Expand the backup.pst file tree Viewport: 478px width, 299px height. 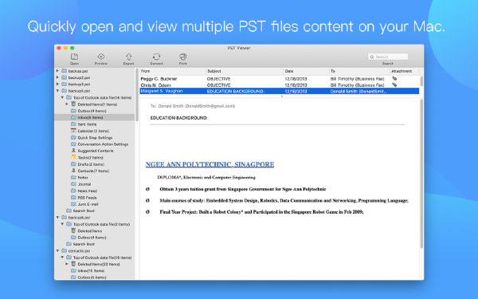(x=57, y=71)
